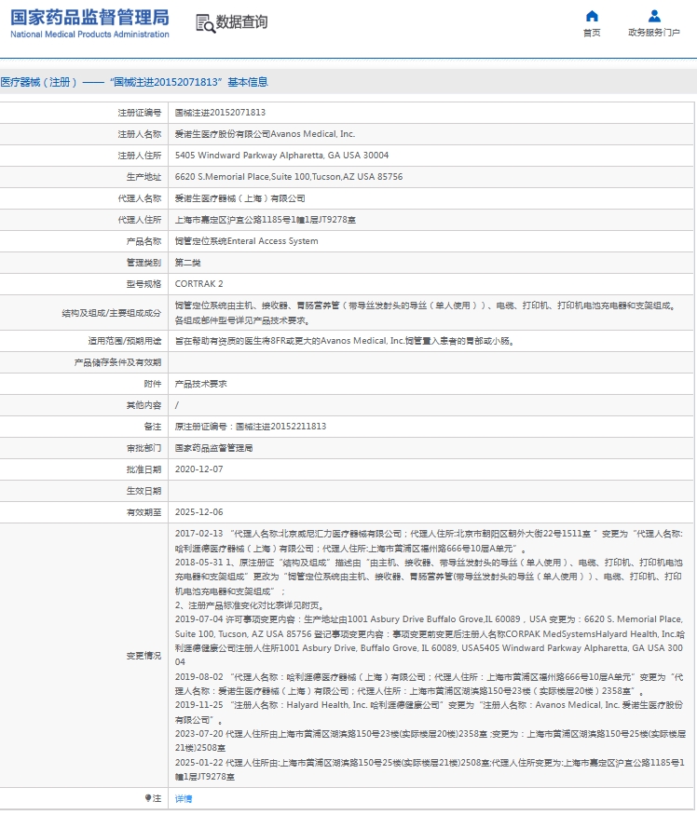Click address 5405 Windward Parkway Alpharetta value

tap(281, 156)
